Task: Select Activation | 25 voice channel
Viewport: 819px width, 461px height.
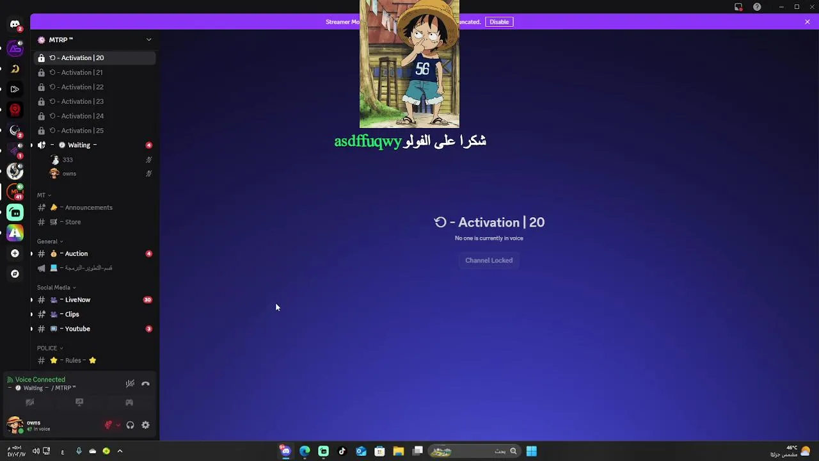Action: pos(95,131)
